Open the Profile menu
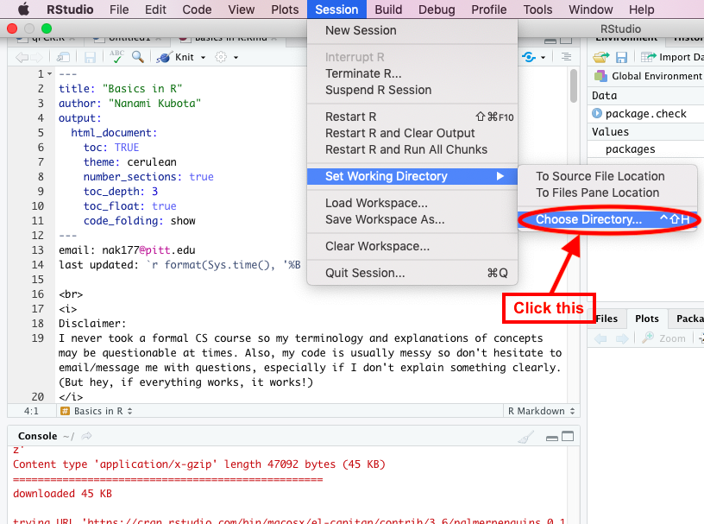The image size is (704, 524). [488, 9]
